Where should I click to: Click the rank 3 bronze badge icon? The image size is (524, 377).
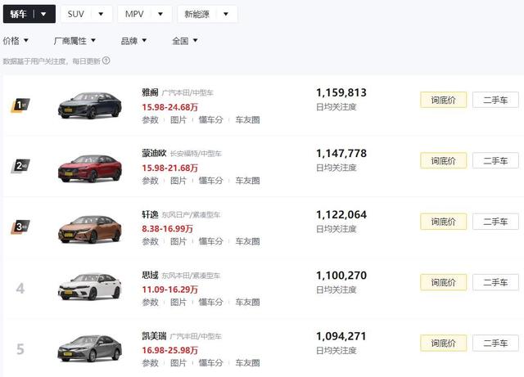pyautogui.click(x=20, y=227)
